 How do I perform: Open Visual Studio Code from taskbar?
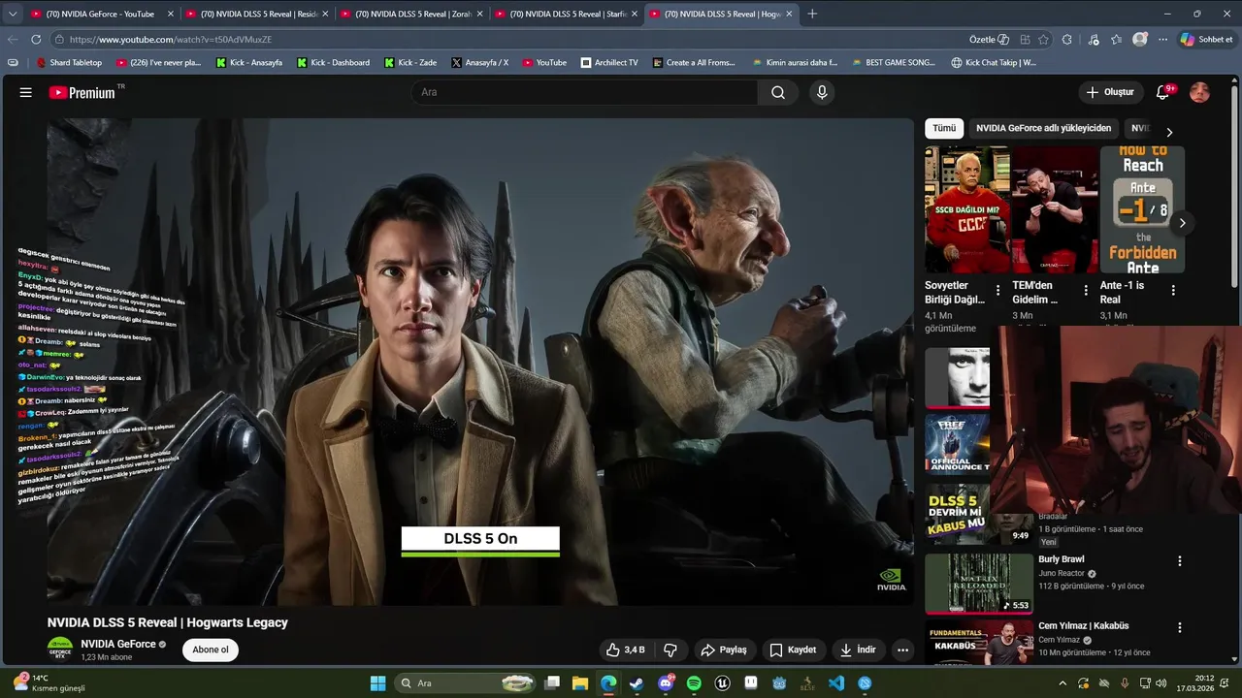tap(836, 683)
